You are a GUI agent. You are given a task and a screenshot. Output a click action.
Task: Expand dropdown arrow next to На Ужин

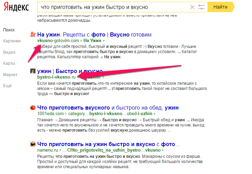104,41
